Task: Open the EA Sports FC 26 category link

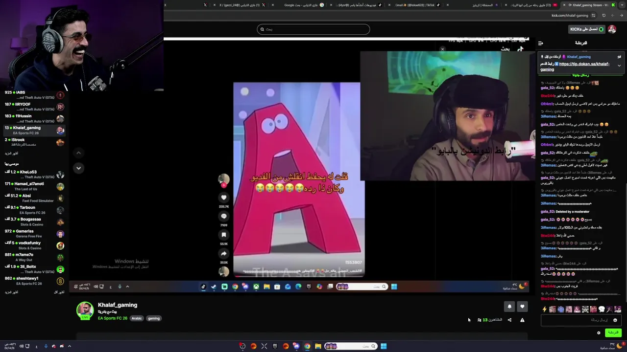Action: tap(112, 318)
